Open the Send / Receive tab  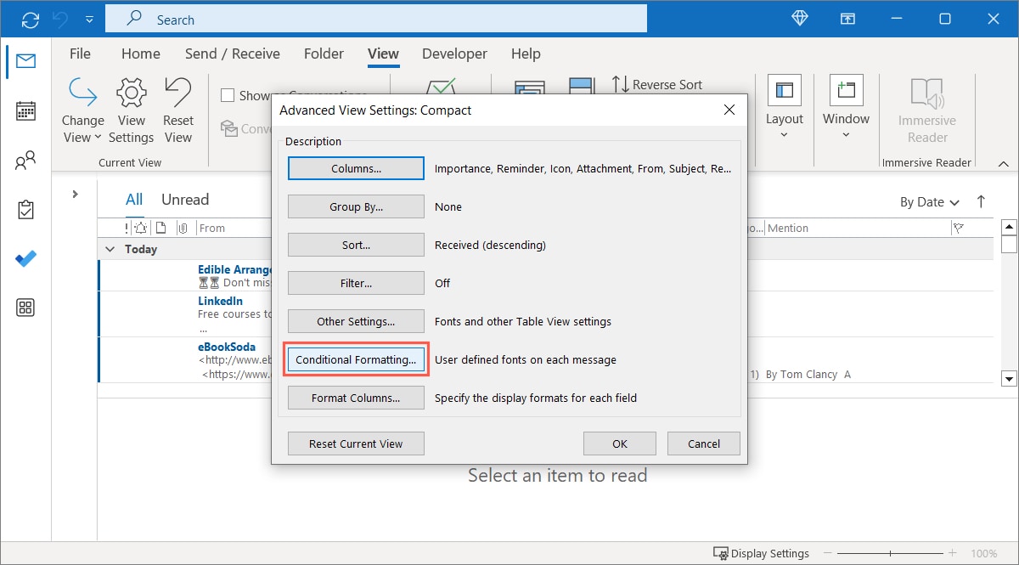[x=232, y=54]
